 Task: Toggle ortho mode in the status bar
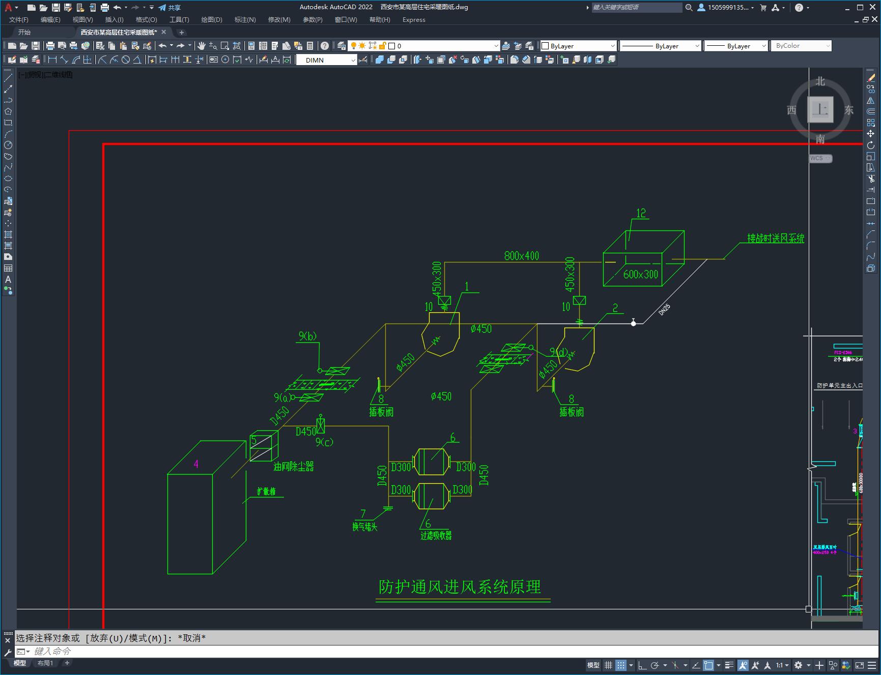pos(642,665)
